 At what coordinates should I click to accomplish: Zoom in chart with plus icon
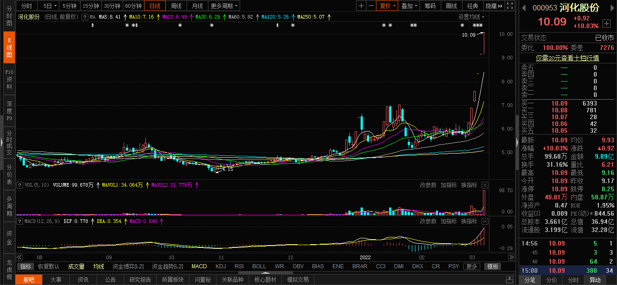tap(361, 6)
